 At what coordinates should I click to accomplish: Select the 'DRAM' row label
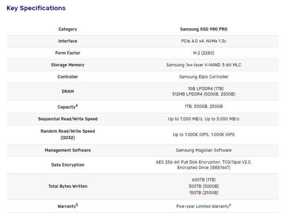[x=68, y=91]
